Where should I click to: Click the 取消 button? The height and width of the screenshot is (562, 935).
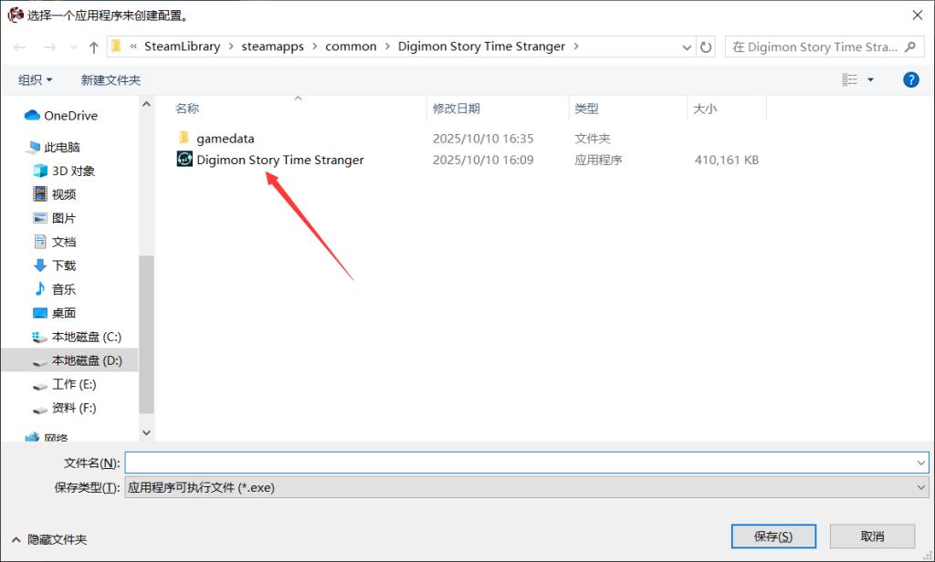point(872,536)
